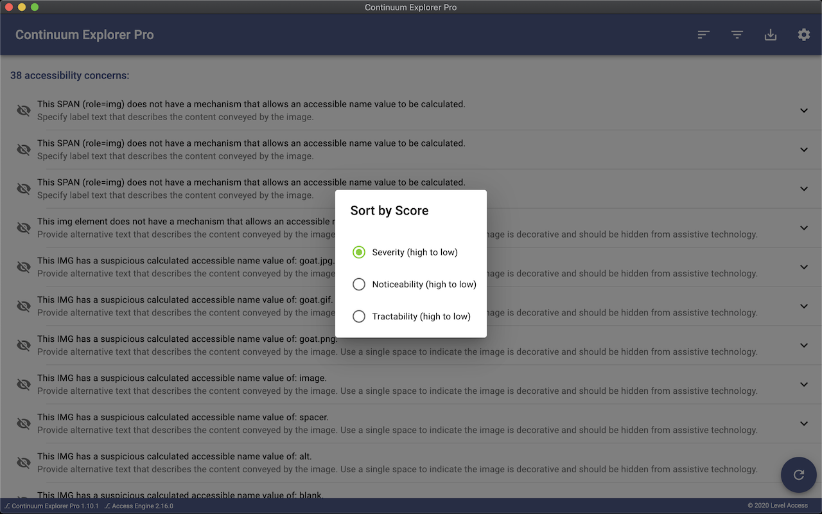This screenshot has height=514, width=822.
Task: Expand the second SPAN role=img concern
Action: [804, 150]
